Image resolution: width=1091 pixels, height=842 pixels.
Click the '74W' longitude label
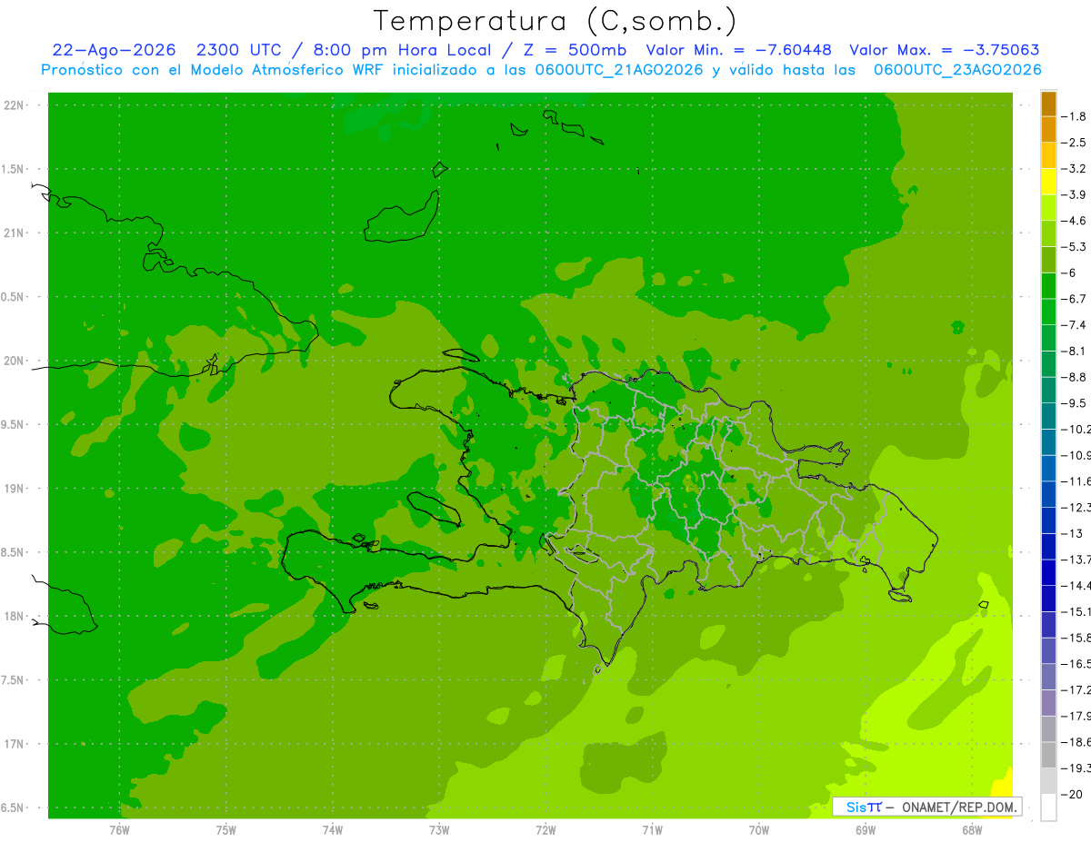332,829
